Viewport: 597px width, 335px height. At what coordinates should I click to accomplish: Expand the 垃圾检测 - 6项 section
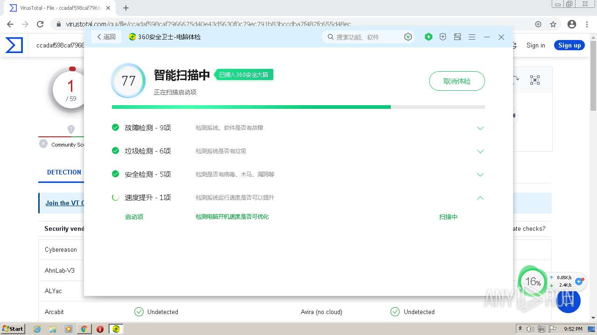(480, 151)
